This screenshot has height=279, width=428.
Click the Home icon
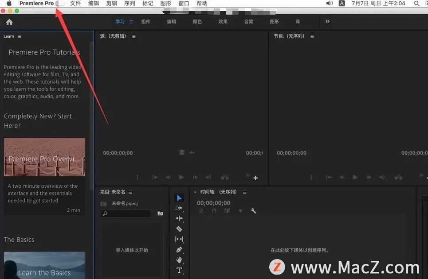point(9,22)
